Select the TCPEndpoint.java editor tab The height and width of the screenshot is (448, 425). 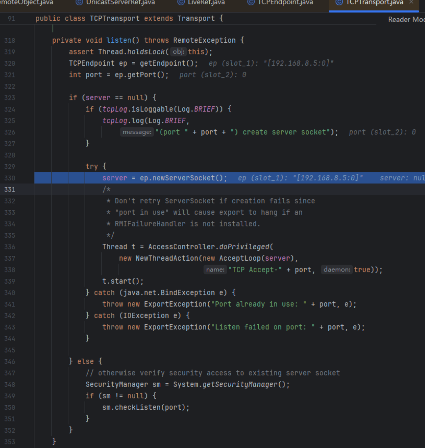click(285, 2)
